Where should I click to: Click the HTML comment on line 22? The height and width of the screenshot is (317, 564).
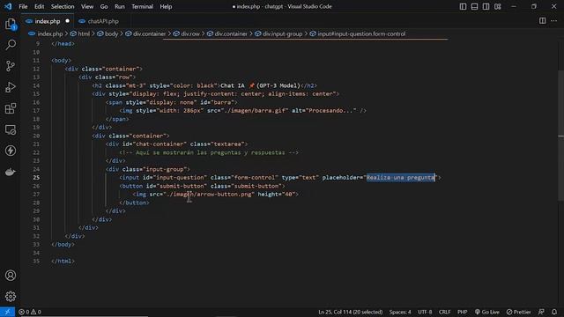(x=209, y=152)
